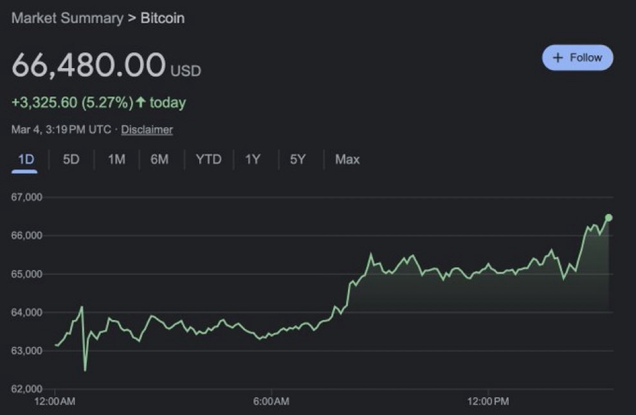The image size is (636, 415).
Task: Show the 1M price range
Action: pos(116,159)
